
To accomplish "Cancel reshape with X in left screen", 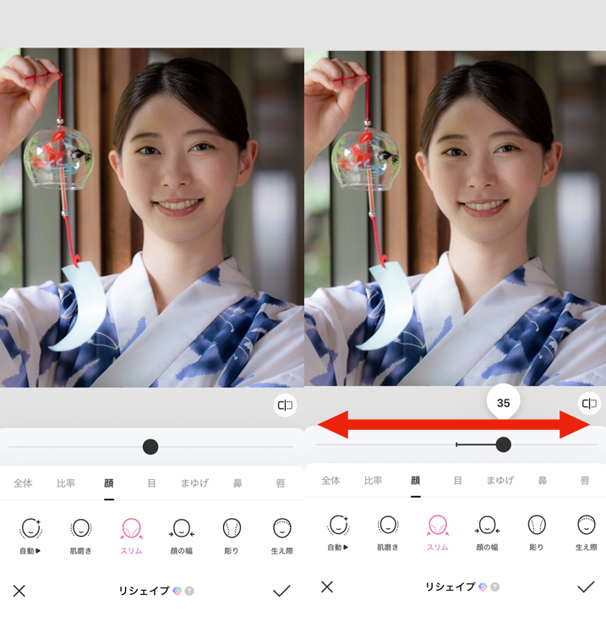I will (19, 591).
